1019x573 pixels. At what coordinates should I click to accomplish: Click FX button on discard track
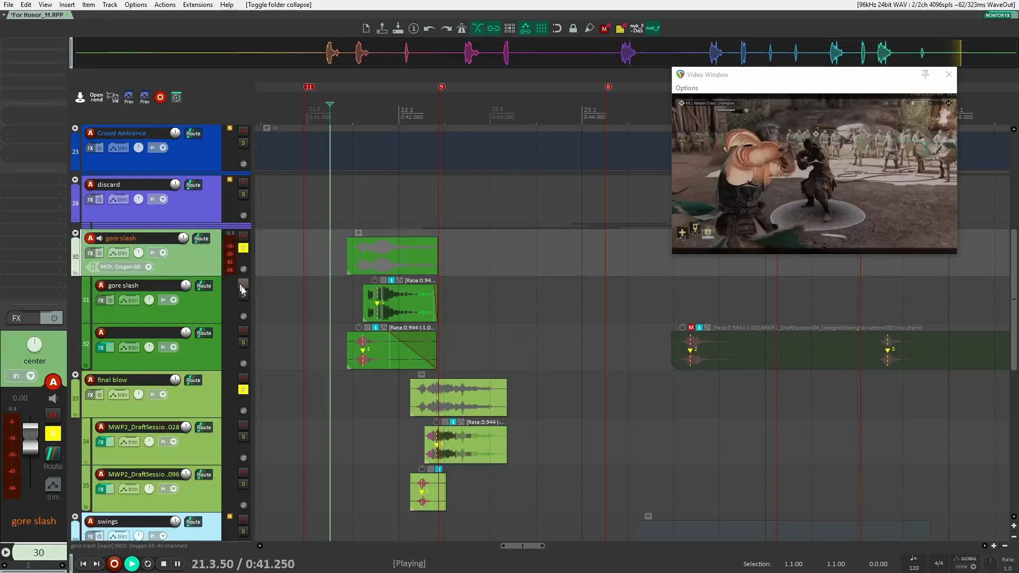(x=90, y=199)
